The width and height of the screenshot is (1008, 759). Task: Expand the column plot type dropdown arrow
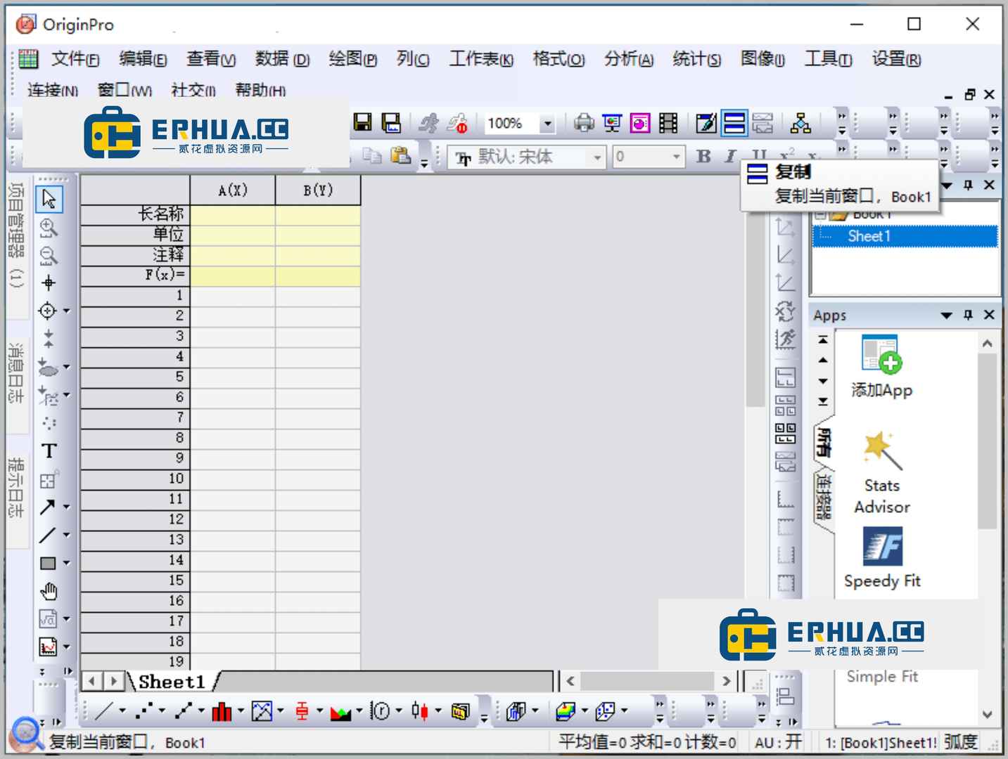pos(241,712)
